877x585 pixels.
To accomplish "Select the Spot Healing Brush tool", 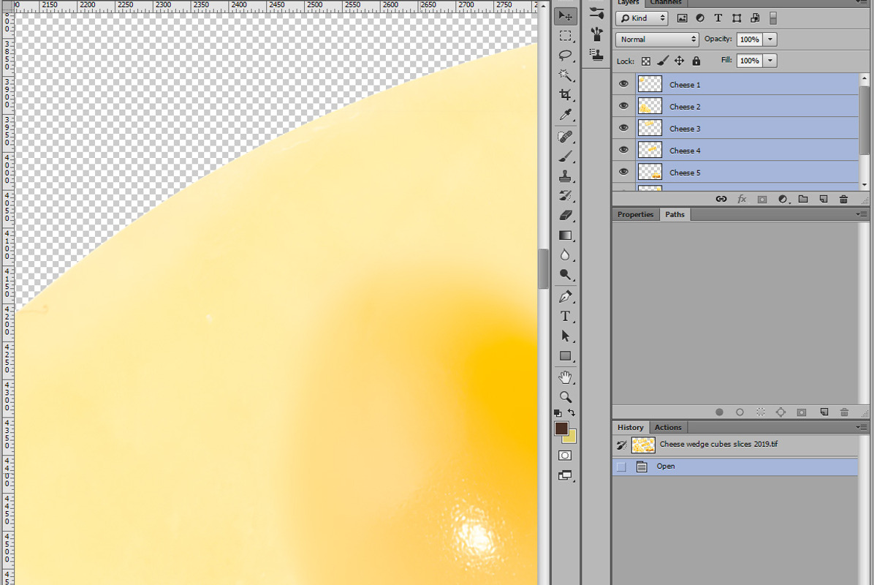I will click(565, 137).
